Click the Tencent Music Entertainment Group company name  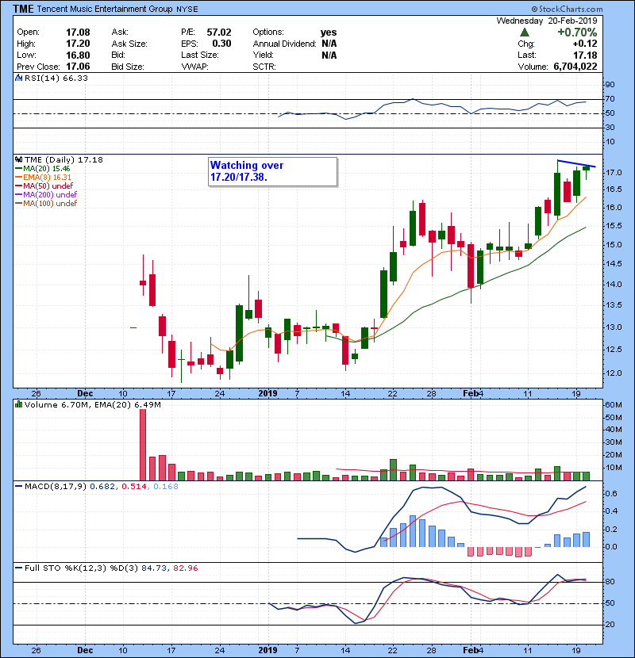pos(105,9)
